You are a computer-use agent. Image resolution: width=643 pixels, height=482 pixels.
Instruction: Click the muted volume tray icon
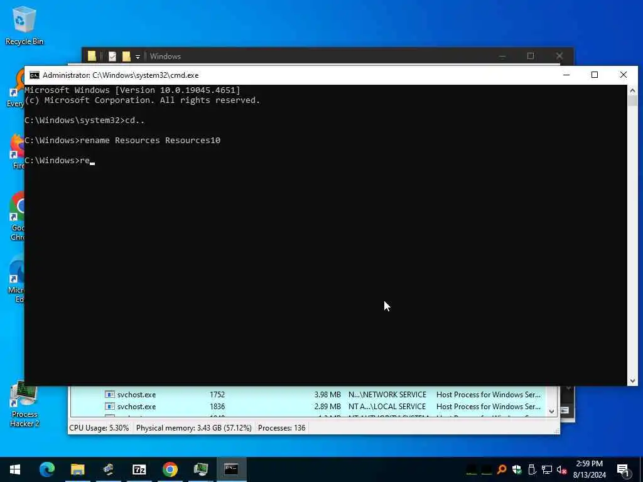[562, 469]
